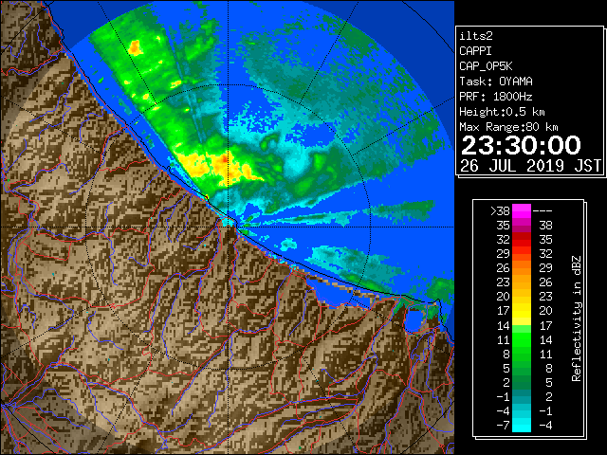Select the "Height:0.5 km" line

502,112
